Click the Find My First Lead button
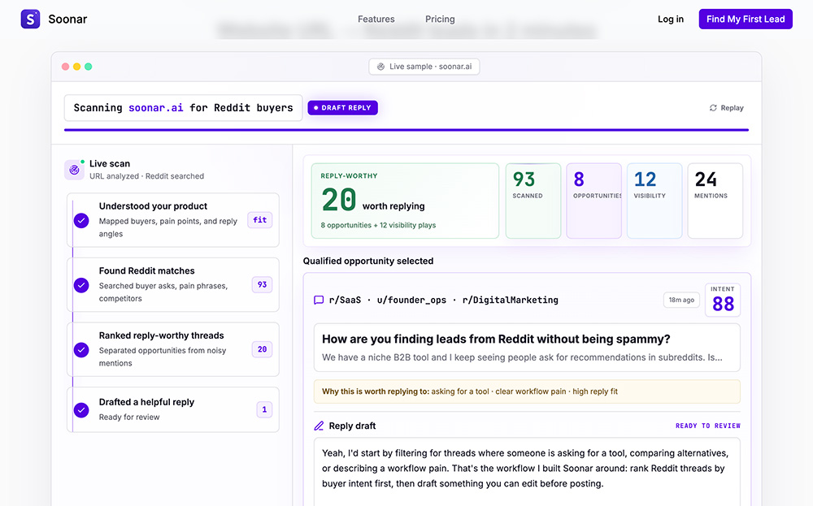Image resolution: width=813 pixels, height=506 pixels. [x=745, y=19]
